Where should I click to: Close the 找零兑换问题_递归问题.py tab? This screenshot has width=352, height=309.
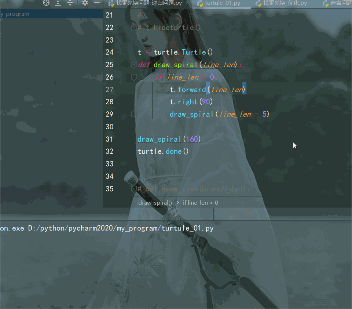187,3
